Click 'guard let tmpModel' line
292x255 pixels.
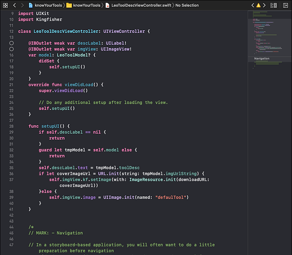[88, 150]
